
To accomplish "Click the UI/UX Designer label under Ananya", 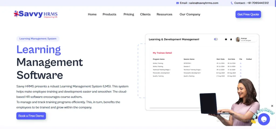I will pos(246,41).
